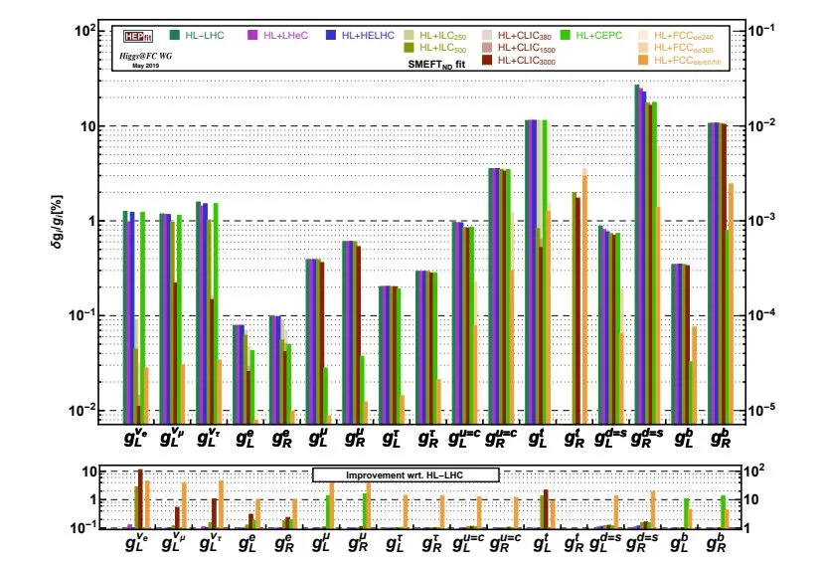Screen dimensions: 824x565
Task: Click the g_L t axis label in the main plot
Action: click(x=538, y=438)
